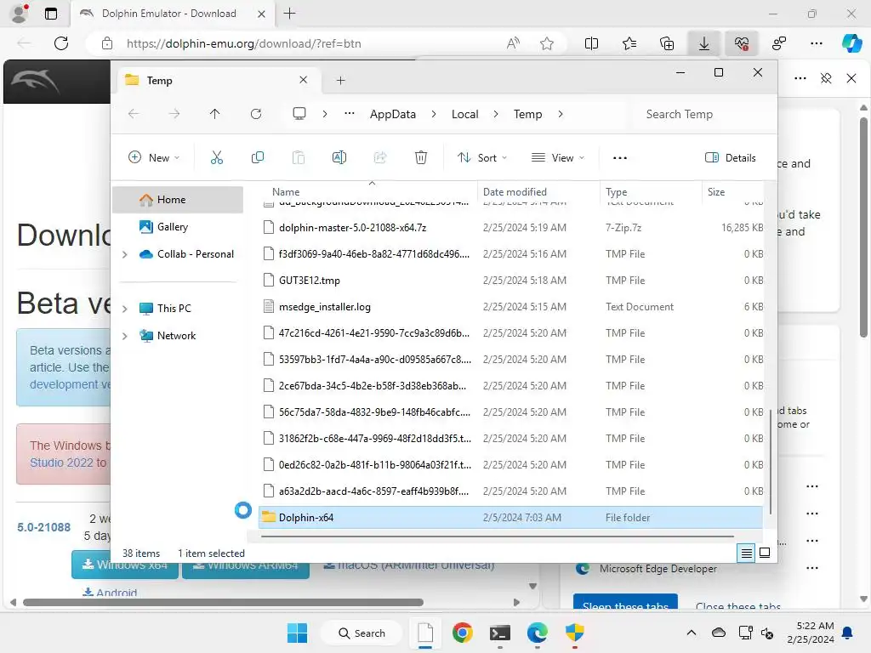This screenshot has width=871, height=653.
Task: Click the webpage horizontal scrollbar
Action: tap(223, 602)
